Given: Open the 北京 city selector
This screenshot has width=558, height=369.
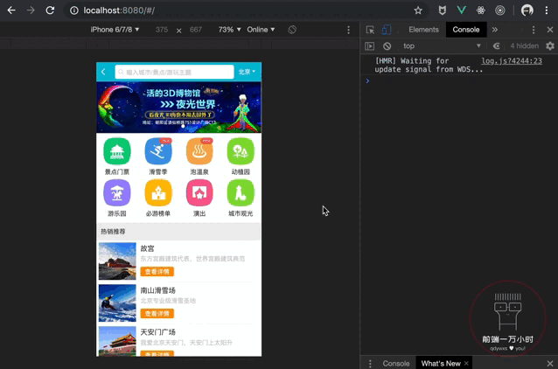Looking at the screenshot, I should coord(247,72).
